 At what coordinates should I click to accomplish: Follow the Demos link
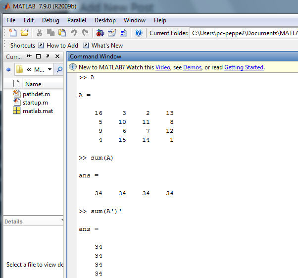click(192, 67)
